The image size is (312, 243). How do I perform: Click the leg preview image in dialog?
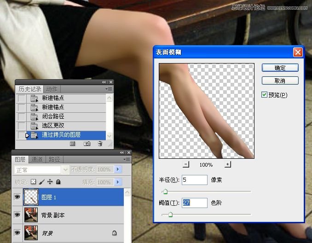tap(207, 111)
